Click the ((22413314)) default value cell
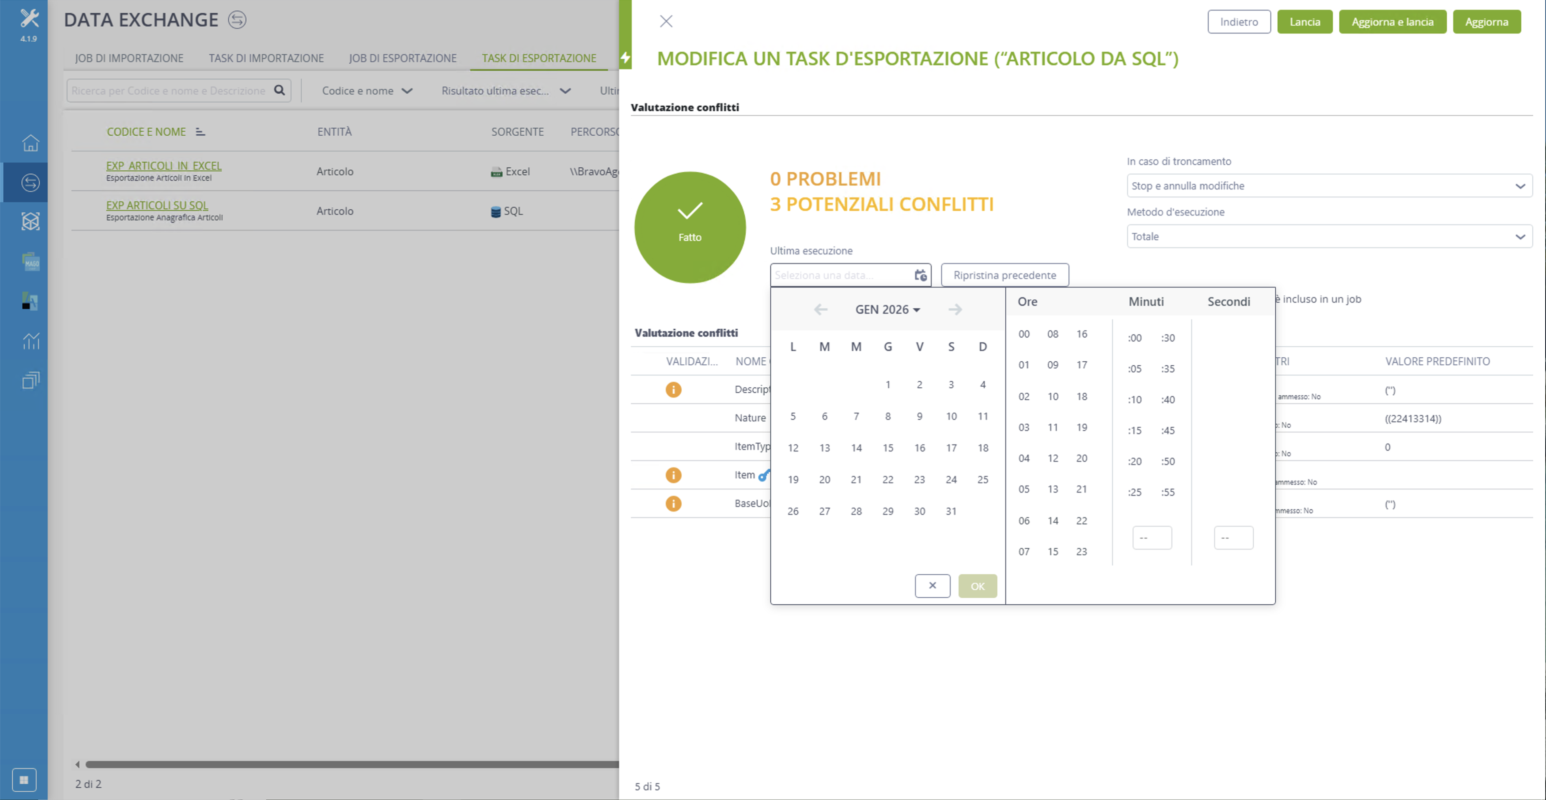The width and height of the screenshot is (1546, 800). (x=1413, y=418)
